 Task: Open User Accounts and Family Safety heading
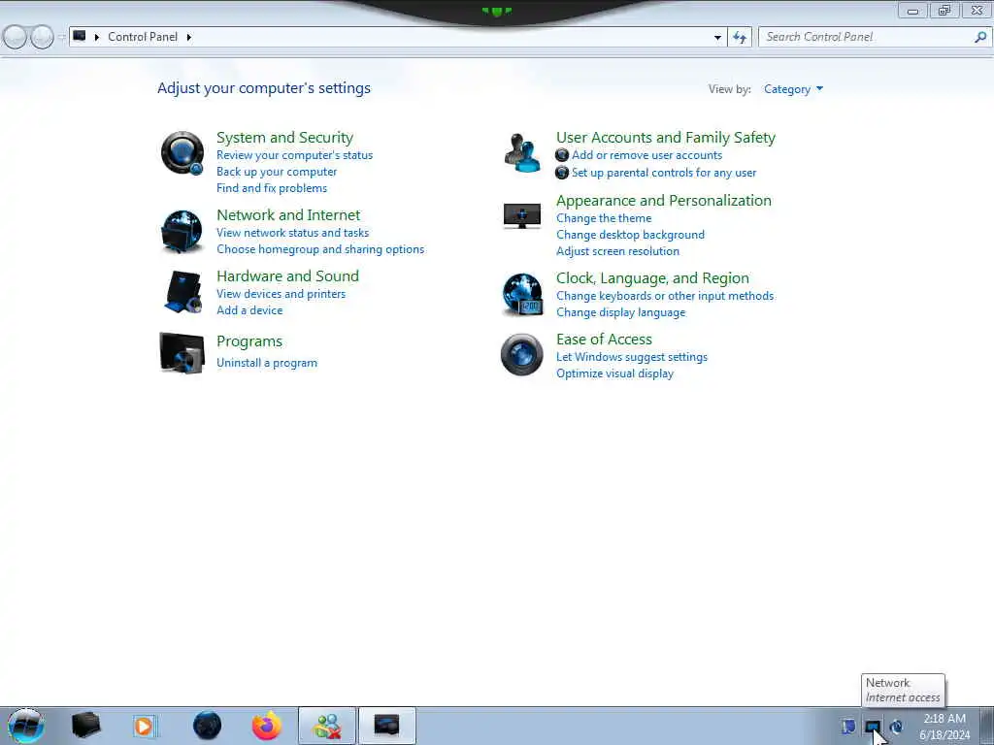[666, 138]
